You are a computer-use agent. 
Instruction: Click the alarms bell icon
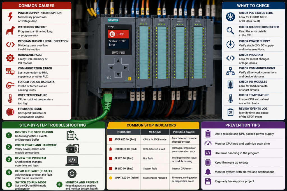click(x=208, y=172)
